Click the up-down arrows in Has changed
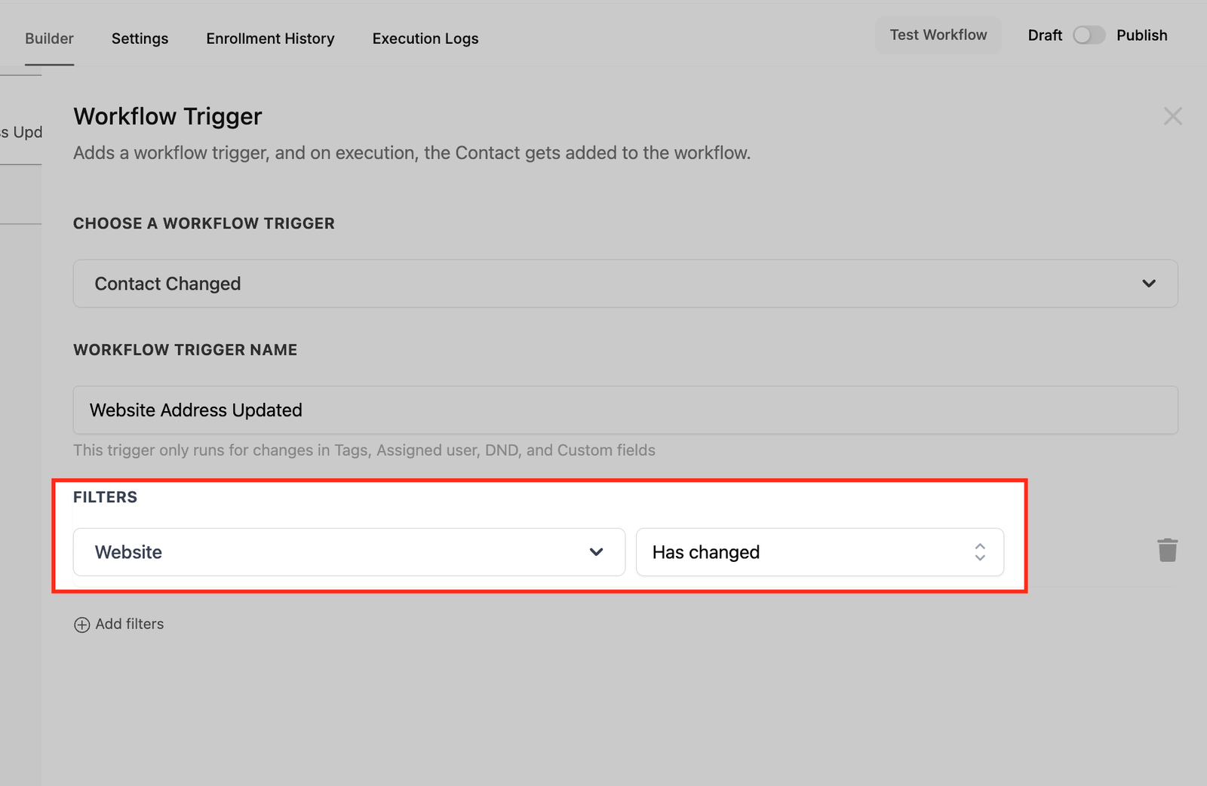The width and height of the screenshot is (1207, 786). pyautogui.click(x=979, y=552)
